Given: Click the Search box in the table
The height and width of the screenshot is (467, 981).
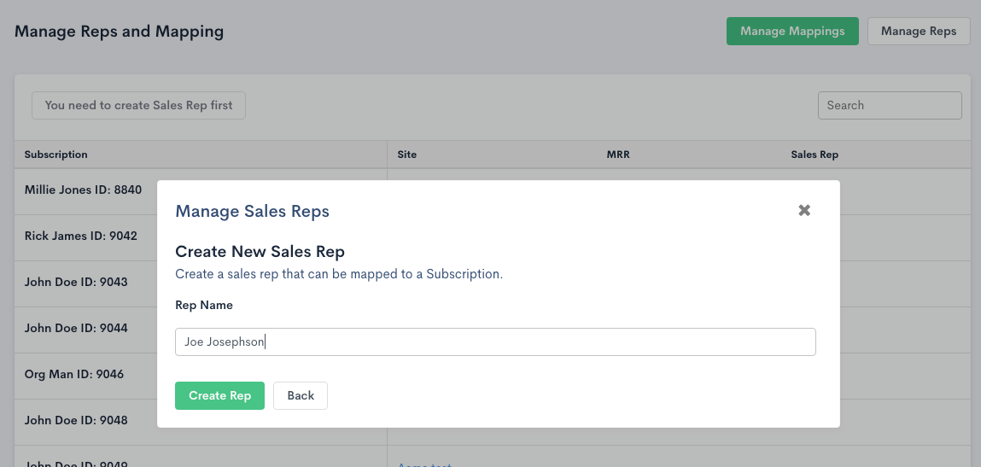Looking at the screenshot, I should point(889,105).
